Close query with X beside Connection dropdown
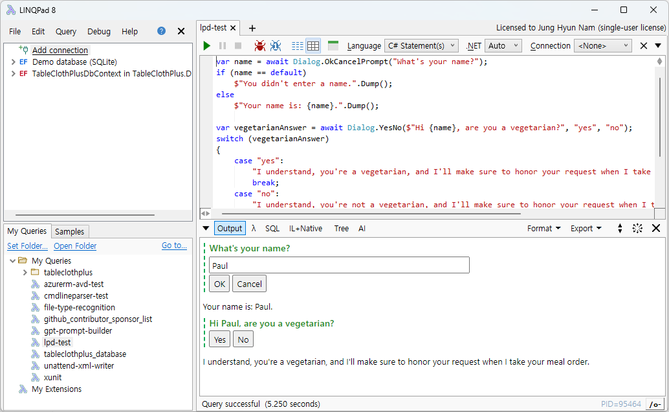This screenshot has height=412, width=669. 644,46
